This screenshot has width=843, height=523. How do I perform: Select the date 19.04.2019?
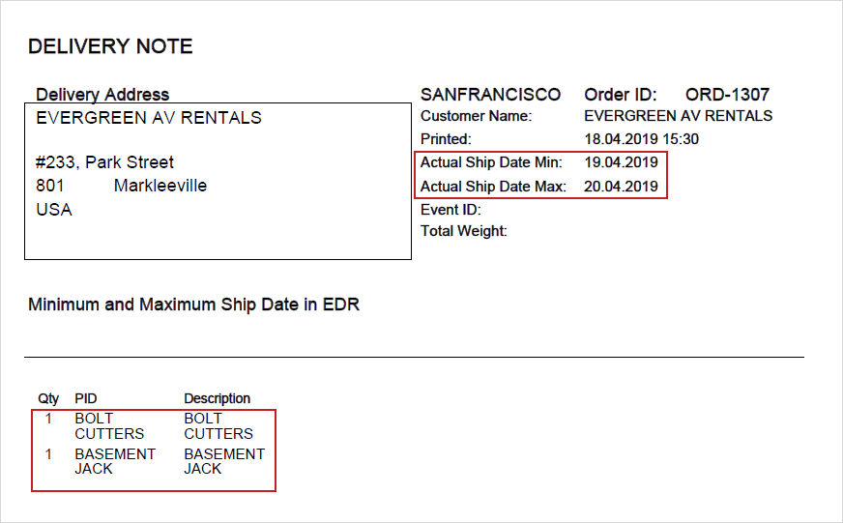(621, 162)
